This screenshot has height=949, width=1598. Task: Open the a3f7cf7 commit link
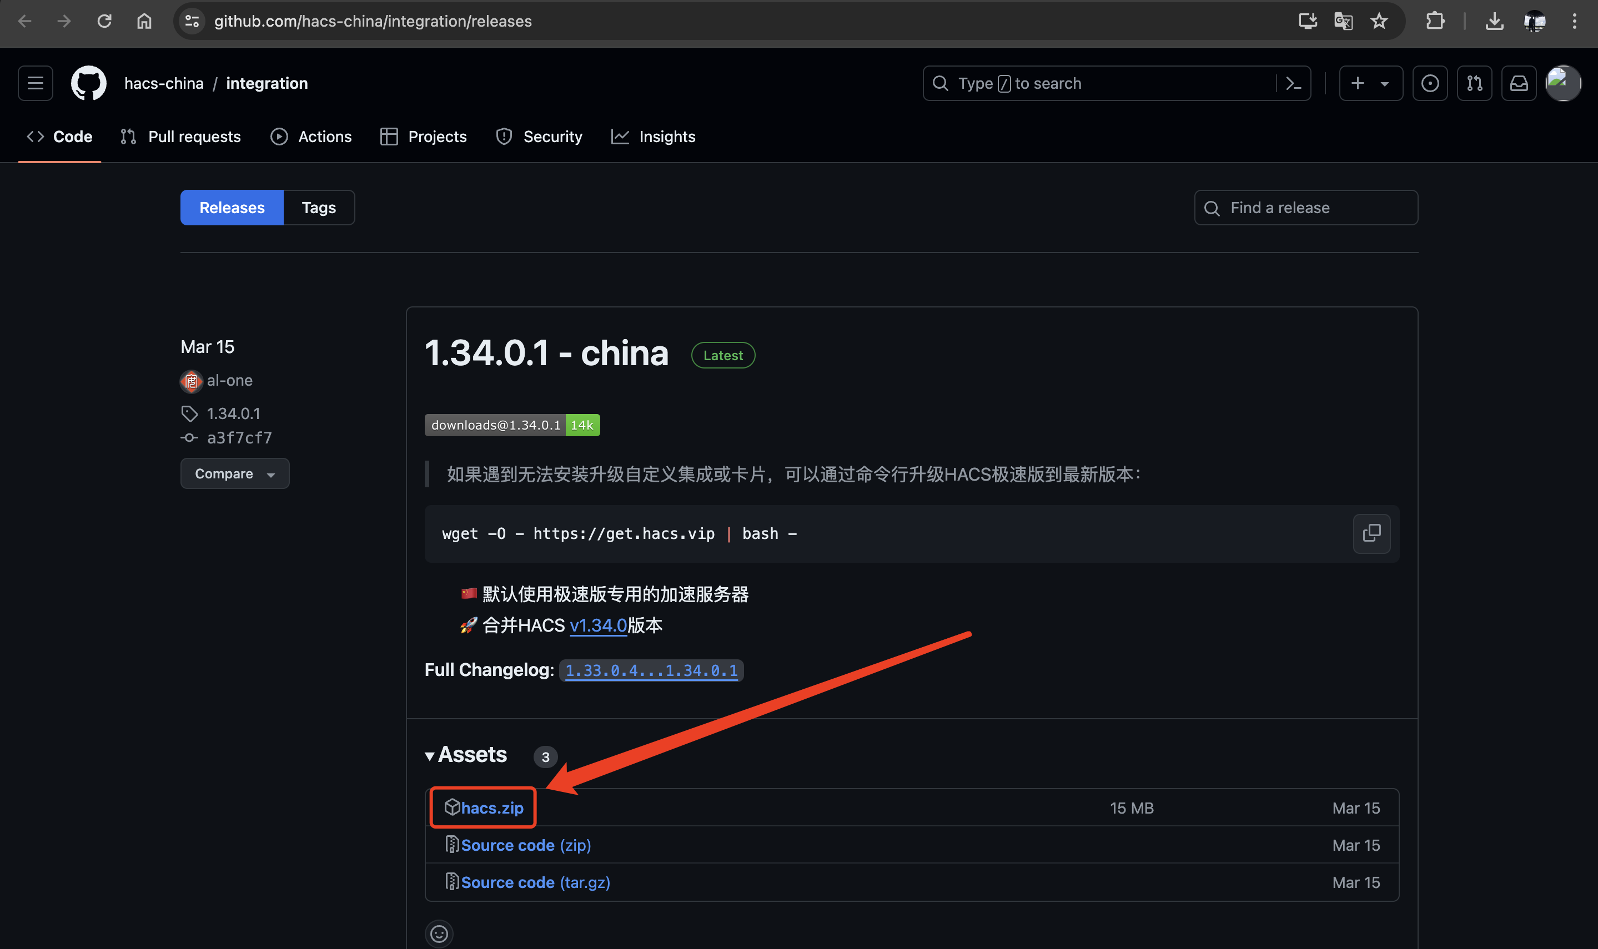[239, 438]
